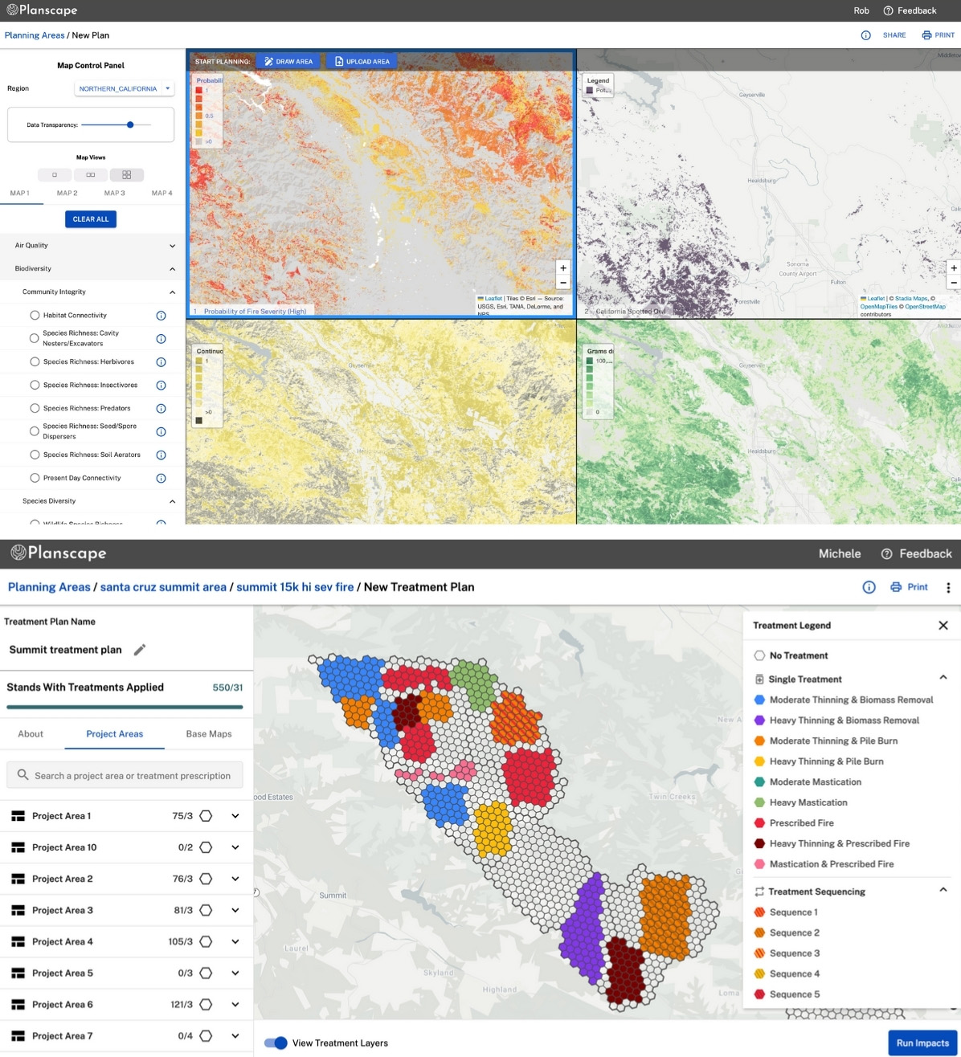Select Present Day Connectivity radio button
The width and height of the screenshot is (961, 1057).
pos(35,478)
